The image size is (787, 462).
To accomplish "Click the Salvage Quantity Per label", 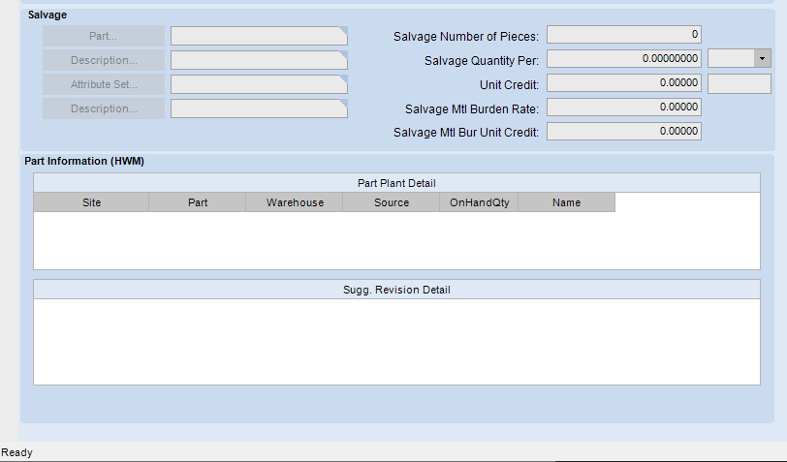I will [482, 61].
